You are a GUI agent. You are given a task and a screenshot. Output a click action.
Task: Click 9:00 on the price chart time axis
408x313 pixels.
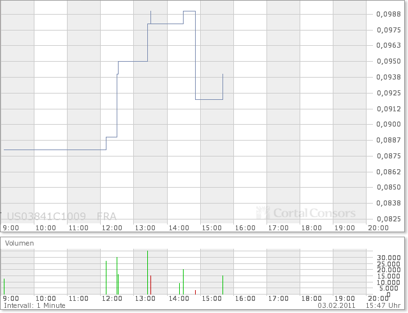[x=11, y=228]
